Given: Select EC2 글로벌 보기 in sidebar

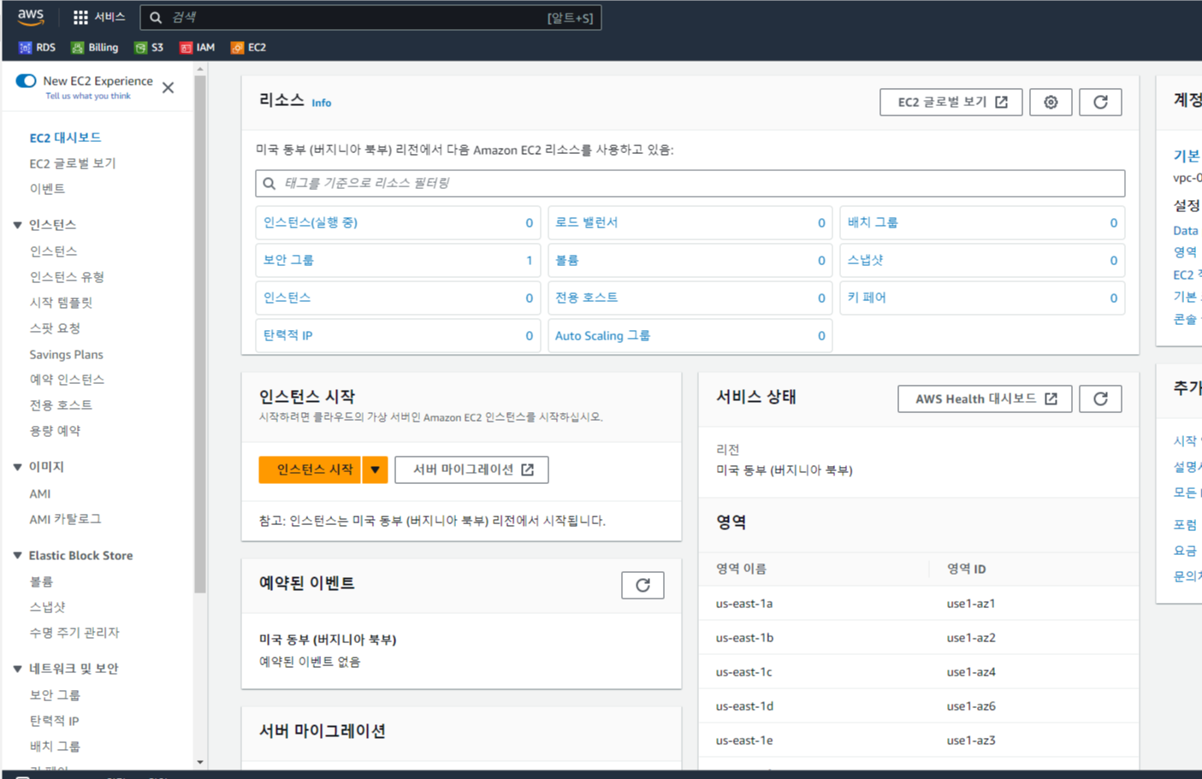Looking at the screenshot, I should pyautogui.click(x=73, y=163).
